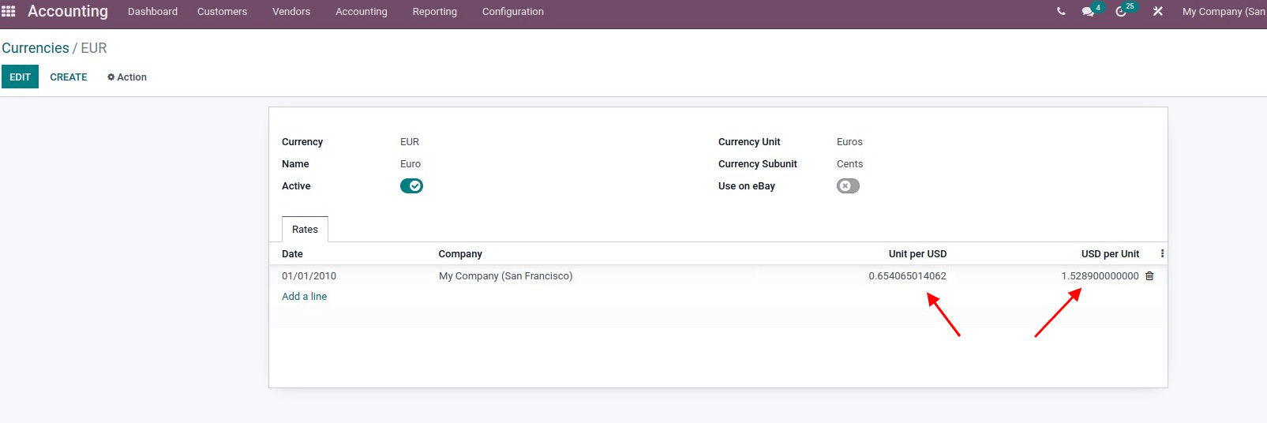Image resolution: width=1267 pixels, height=423 pixels.
Task: Click the EDIT button
Action: (x=20, y=77)
